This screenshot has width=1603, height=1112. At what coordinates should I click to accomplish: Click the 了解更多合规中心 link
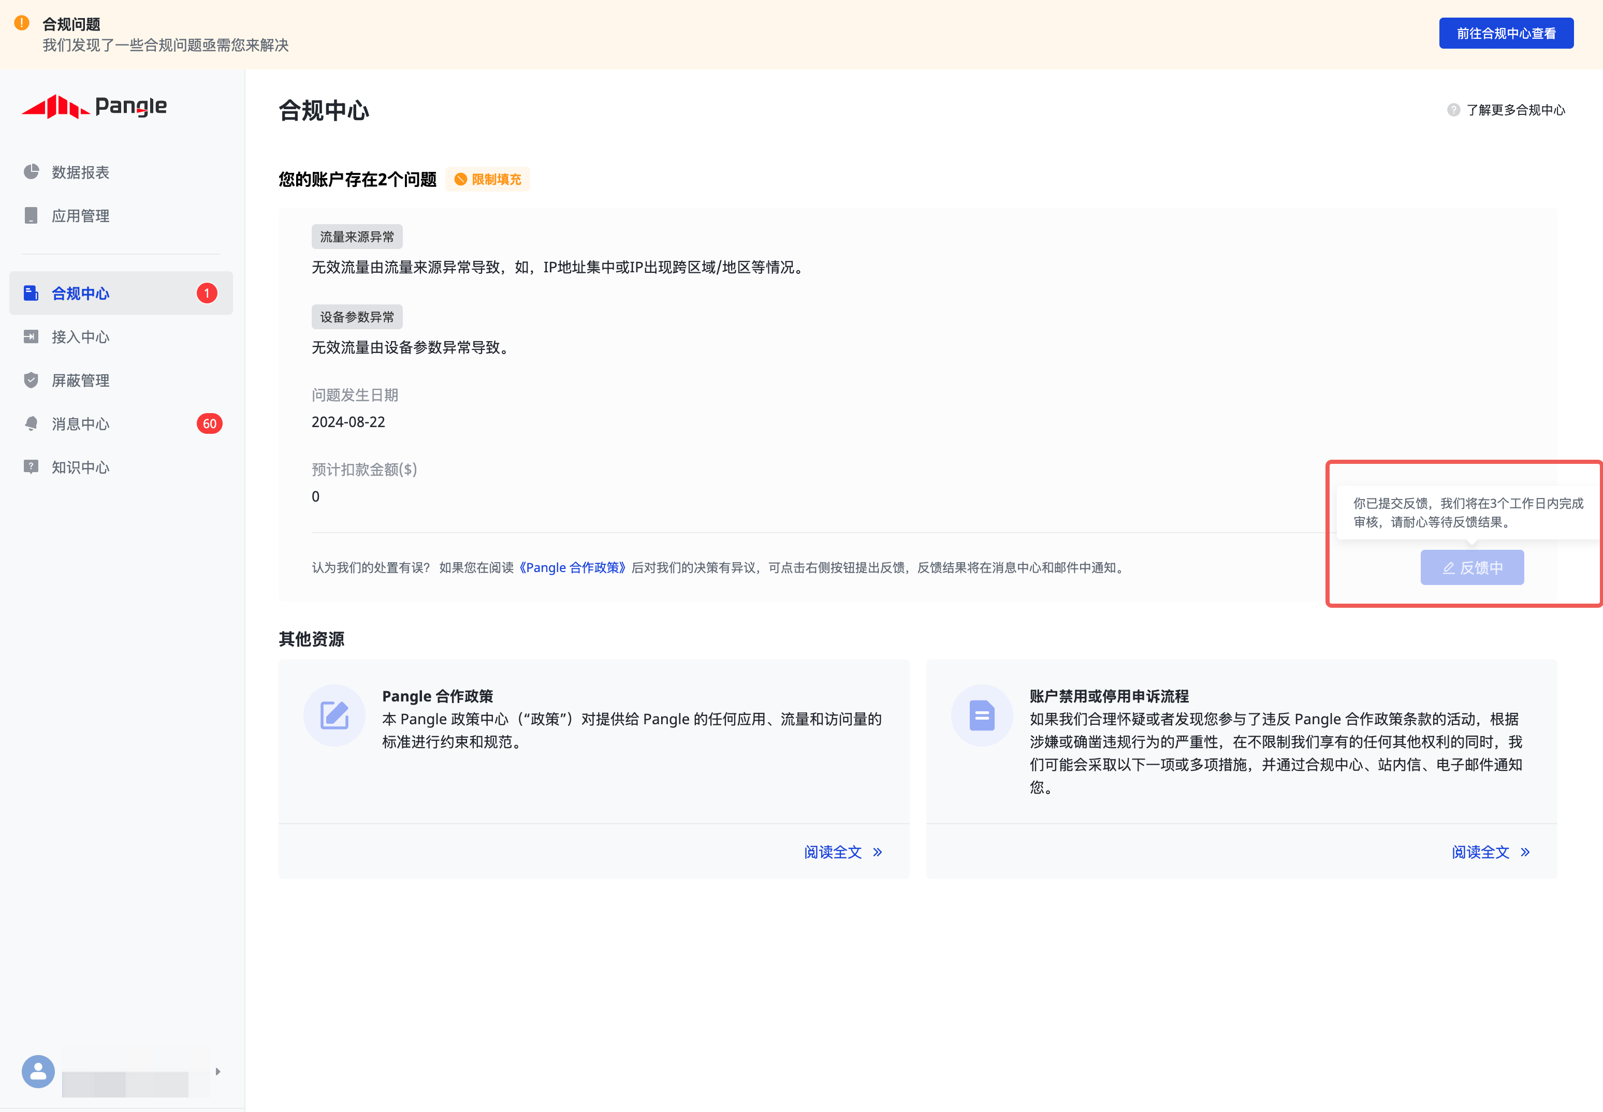coord(1515,110)
